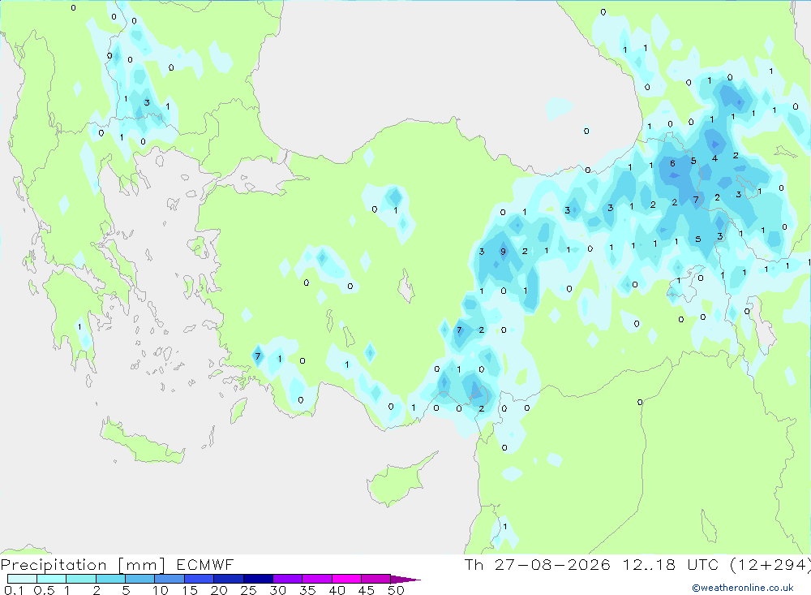This screenshot has width=811, height=595.
Task: Select the 5–10 mm legend color box
Action: tap(140, 579)
